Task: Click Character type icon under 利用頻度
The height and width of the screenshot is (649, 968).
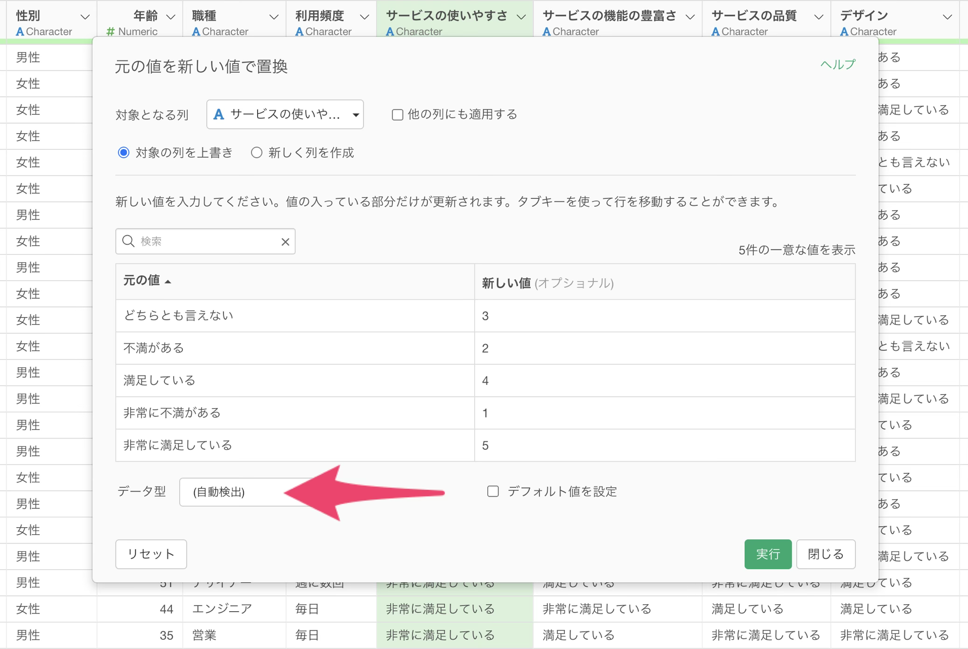Action: [299, 32]
